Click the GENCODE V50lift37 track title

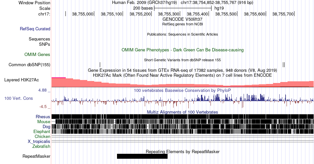tap(182, 19)
